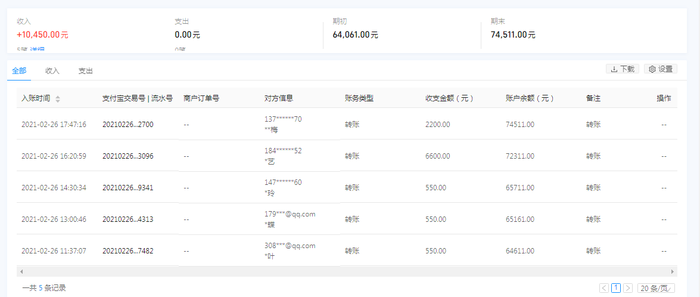Image resolution: width=700 pixels, height=297 pixels.
Task: Go to the previous page arrow
Action: (x=604, y=288)
